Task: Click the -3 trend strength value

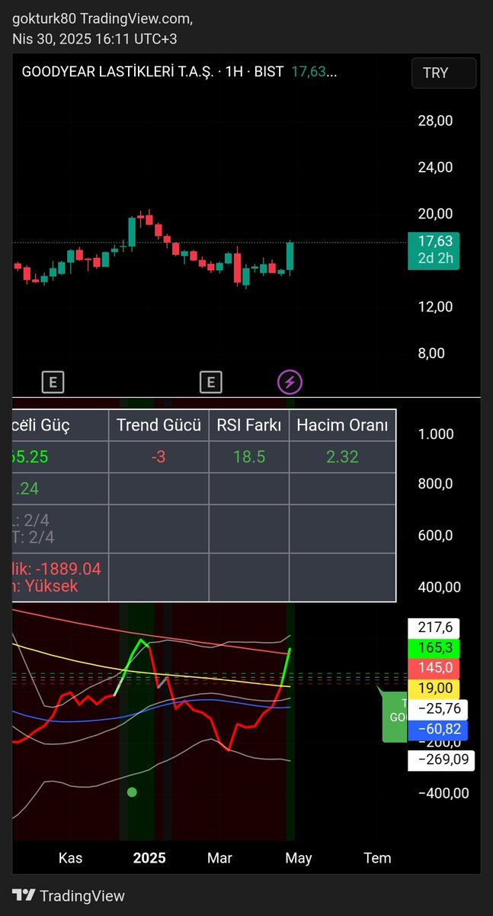Action: (158, 457)
